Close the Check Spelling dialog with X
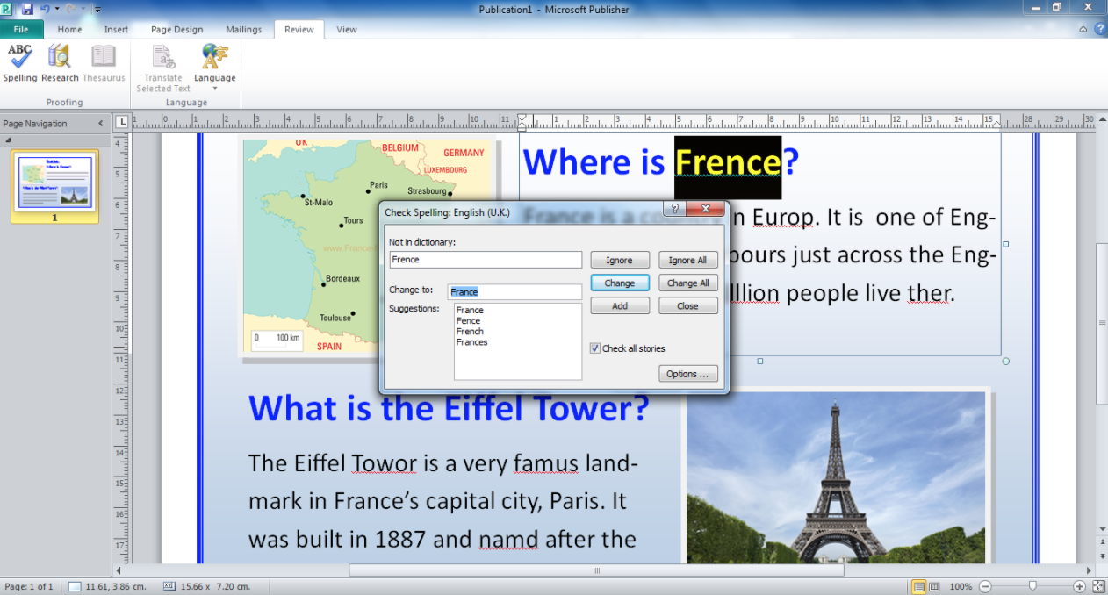 pyautogui.click(x=705, y=209)
